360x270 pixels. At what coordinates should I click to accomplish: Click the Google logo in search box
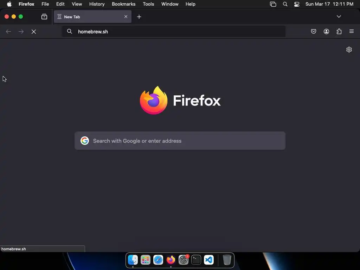click(x=85, y=141)
